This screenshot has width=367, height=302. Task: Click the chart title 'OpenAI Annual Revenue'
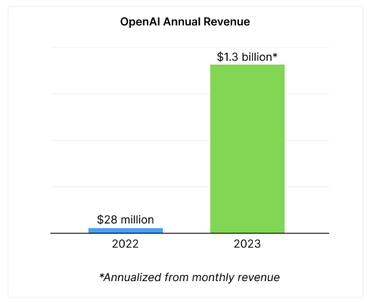click(x=185, y=22)
